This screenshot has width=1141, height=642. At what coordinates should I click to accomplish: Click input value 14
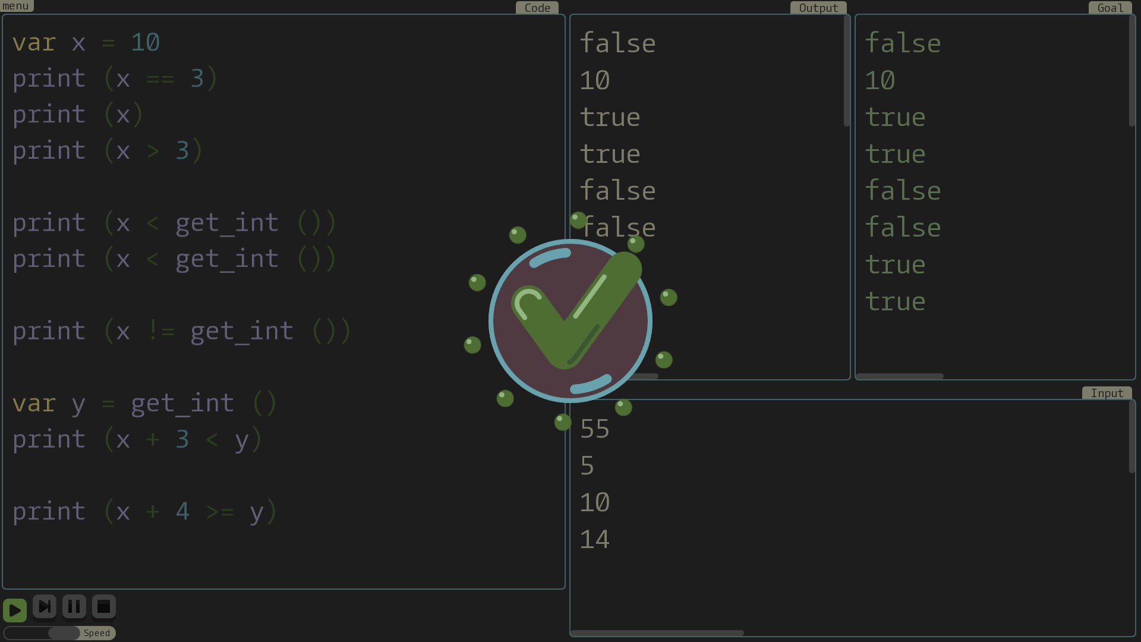(x=595, y=540)
